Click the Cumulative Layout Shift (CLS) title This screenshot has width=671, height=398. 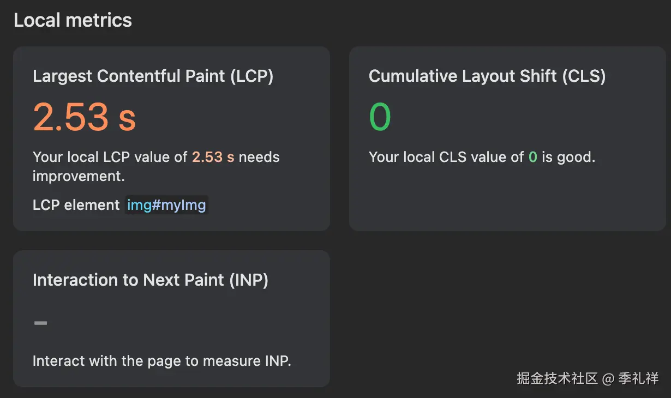[487, 76]
